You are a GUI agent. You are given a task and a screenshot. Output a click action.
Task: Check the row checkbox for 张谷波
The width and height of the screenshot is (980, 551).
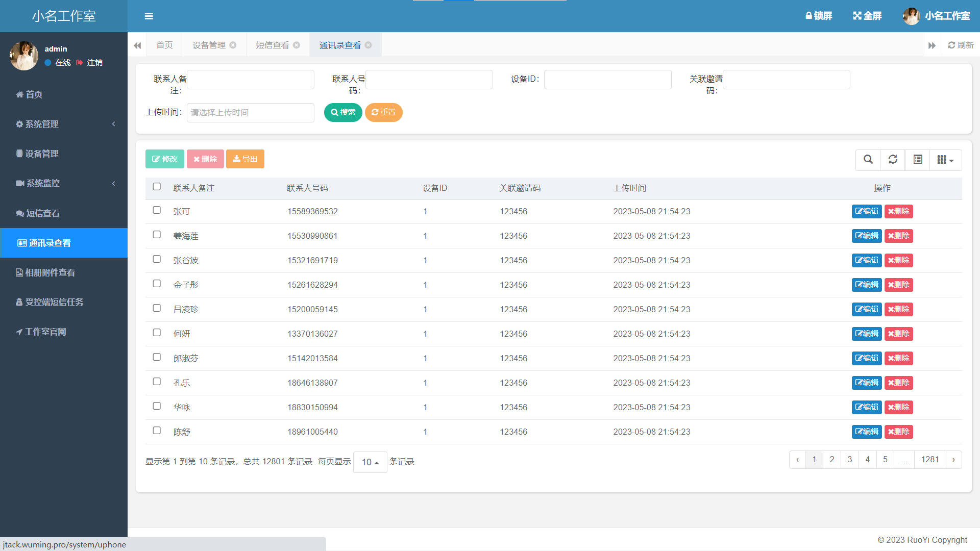(x=157, y=259)
